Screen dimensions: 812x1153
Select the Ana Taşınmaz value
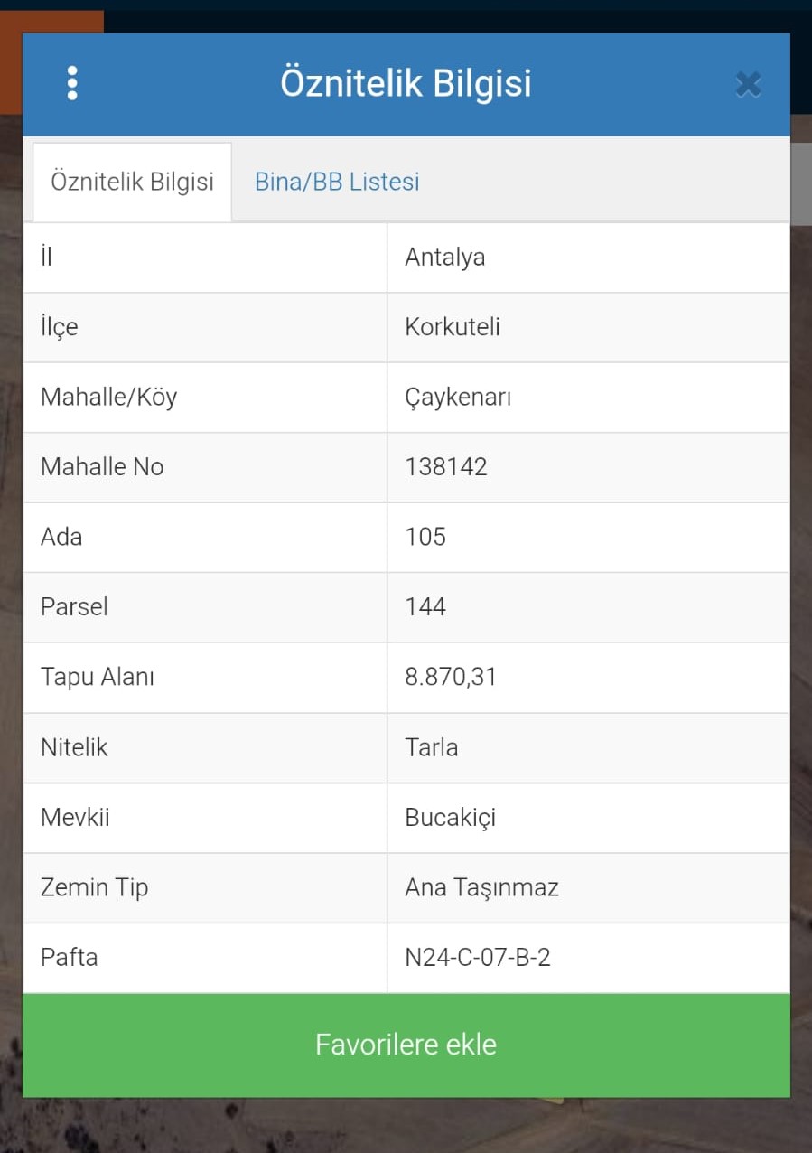click(481, 887)
